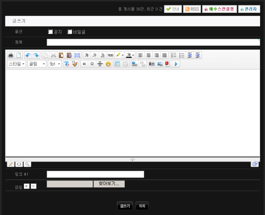
Task: Open the RSS feed link
Action: [192, 9]
